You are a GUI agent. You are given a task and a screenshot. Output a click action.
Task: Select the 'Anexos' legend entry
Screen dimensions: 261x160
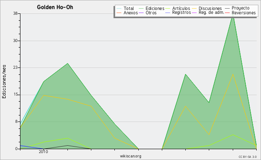point(130,13)
